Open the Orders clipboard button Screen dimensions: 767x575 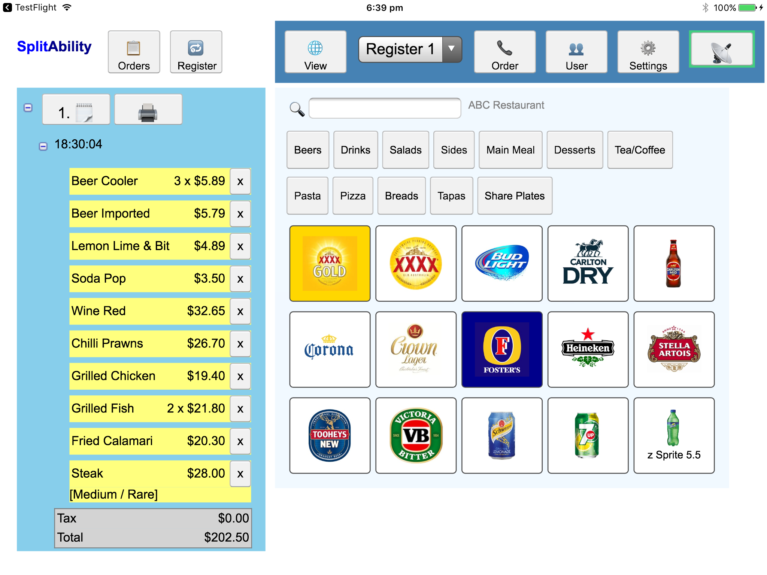tap(134, 52)
